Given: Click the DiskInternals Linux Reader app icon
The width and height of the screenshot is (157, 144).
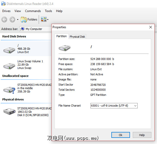Looking at the screenshot, I should pos(3,4).
